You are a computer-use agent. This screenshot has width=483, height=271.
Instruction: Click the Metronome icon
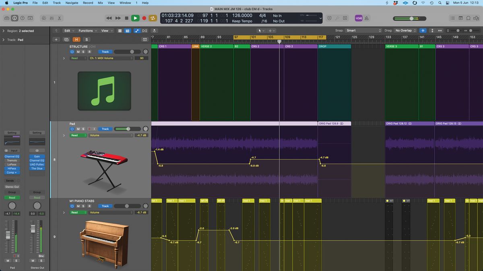(367, 18)
